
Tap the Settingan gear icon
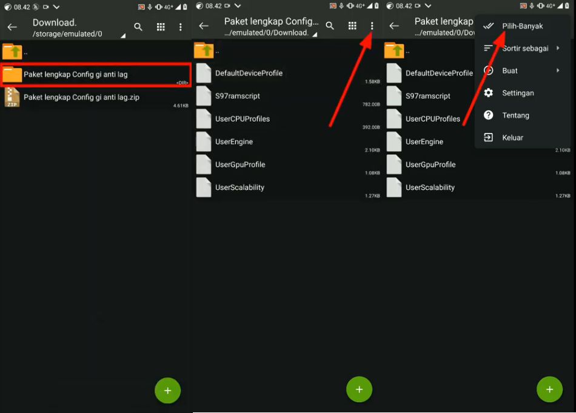(x=488, y=93)
